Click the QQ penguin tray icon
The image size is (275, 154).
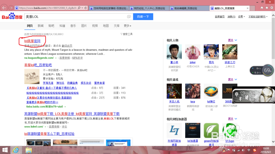[224, 150]
